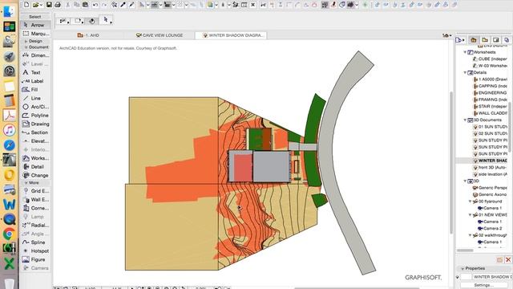The image size is (513, 289).
Task: Open 01 SUN STUDY document in Navigator
Action: (490, 127)
